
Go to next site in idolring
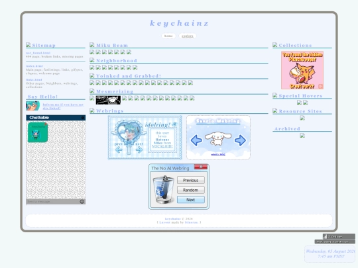[139, 150]
